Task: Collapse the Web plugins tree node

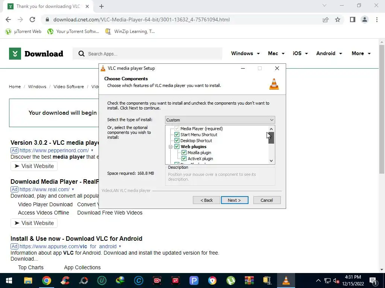Action: click(x=170, y=147)
